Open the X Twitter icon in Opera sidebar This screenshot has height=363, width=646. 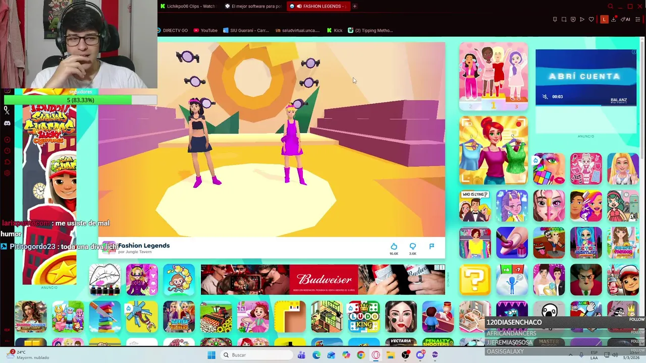(x=7, y=112)
